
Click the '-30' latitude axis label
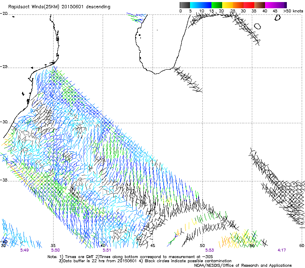[4, 122]
